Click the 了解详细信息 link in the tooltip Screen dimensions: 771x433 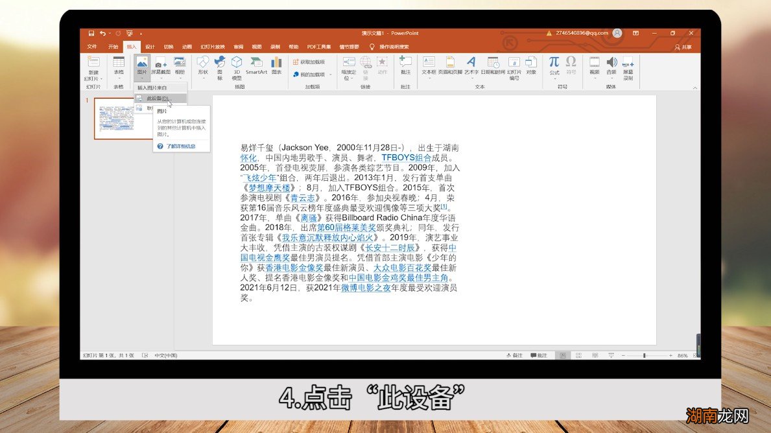[x=184, y=146]
